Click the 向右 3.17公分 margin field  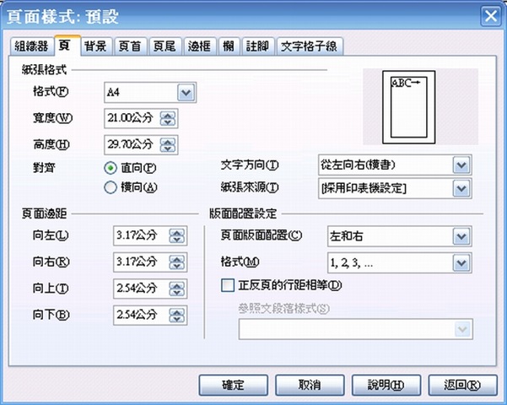[141, 262]
